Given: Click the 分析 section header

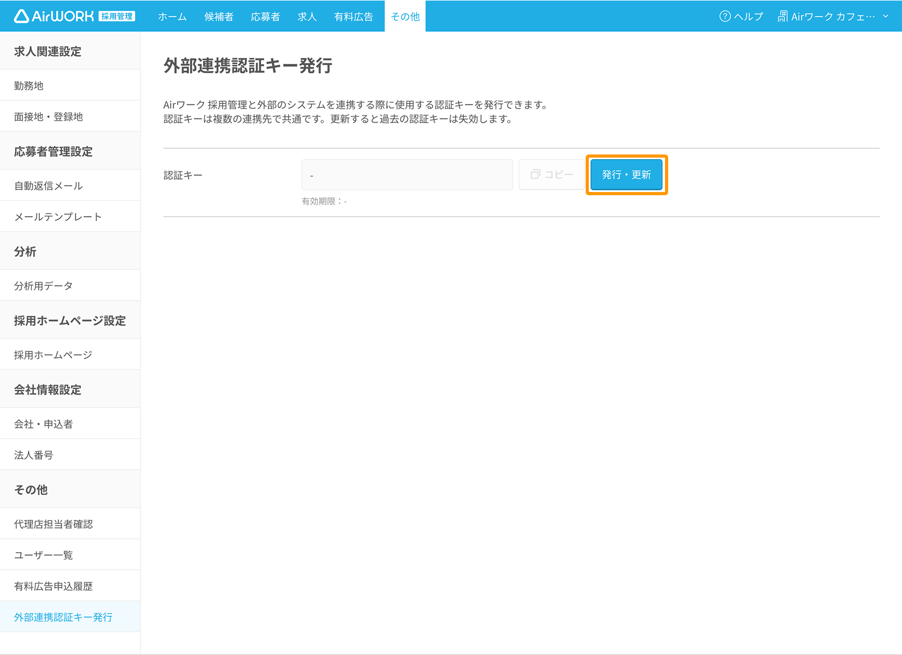Looking at the screenshot, I should (25, 252).
